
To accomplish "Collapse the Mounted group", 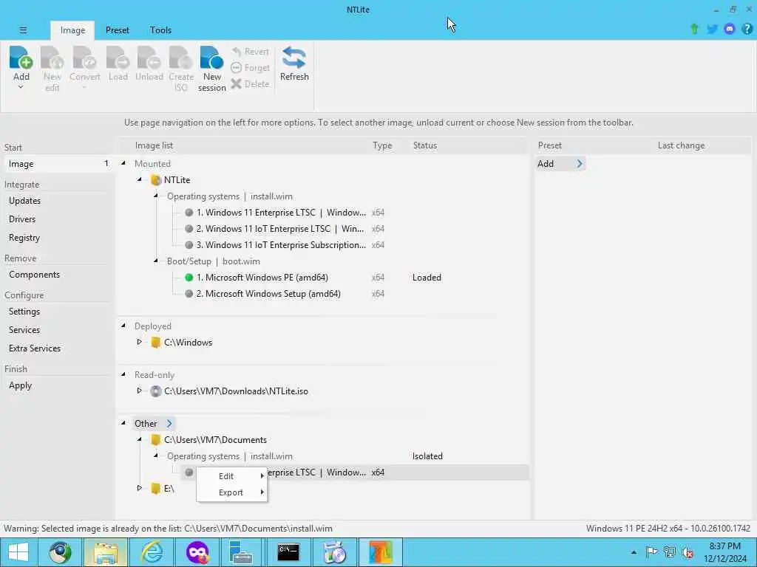I will point(123,163).
